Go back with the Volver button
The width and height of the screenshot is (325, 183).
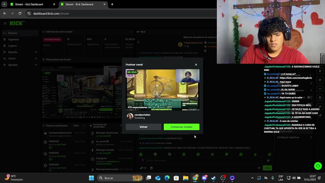tap(143, 127)
